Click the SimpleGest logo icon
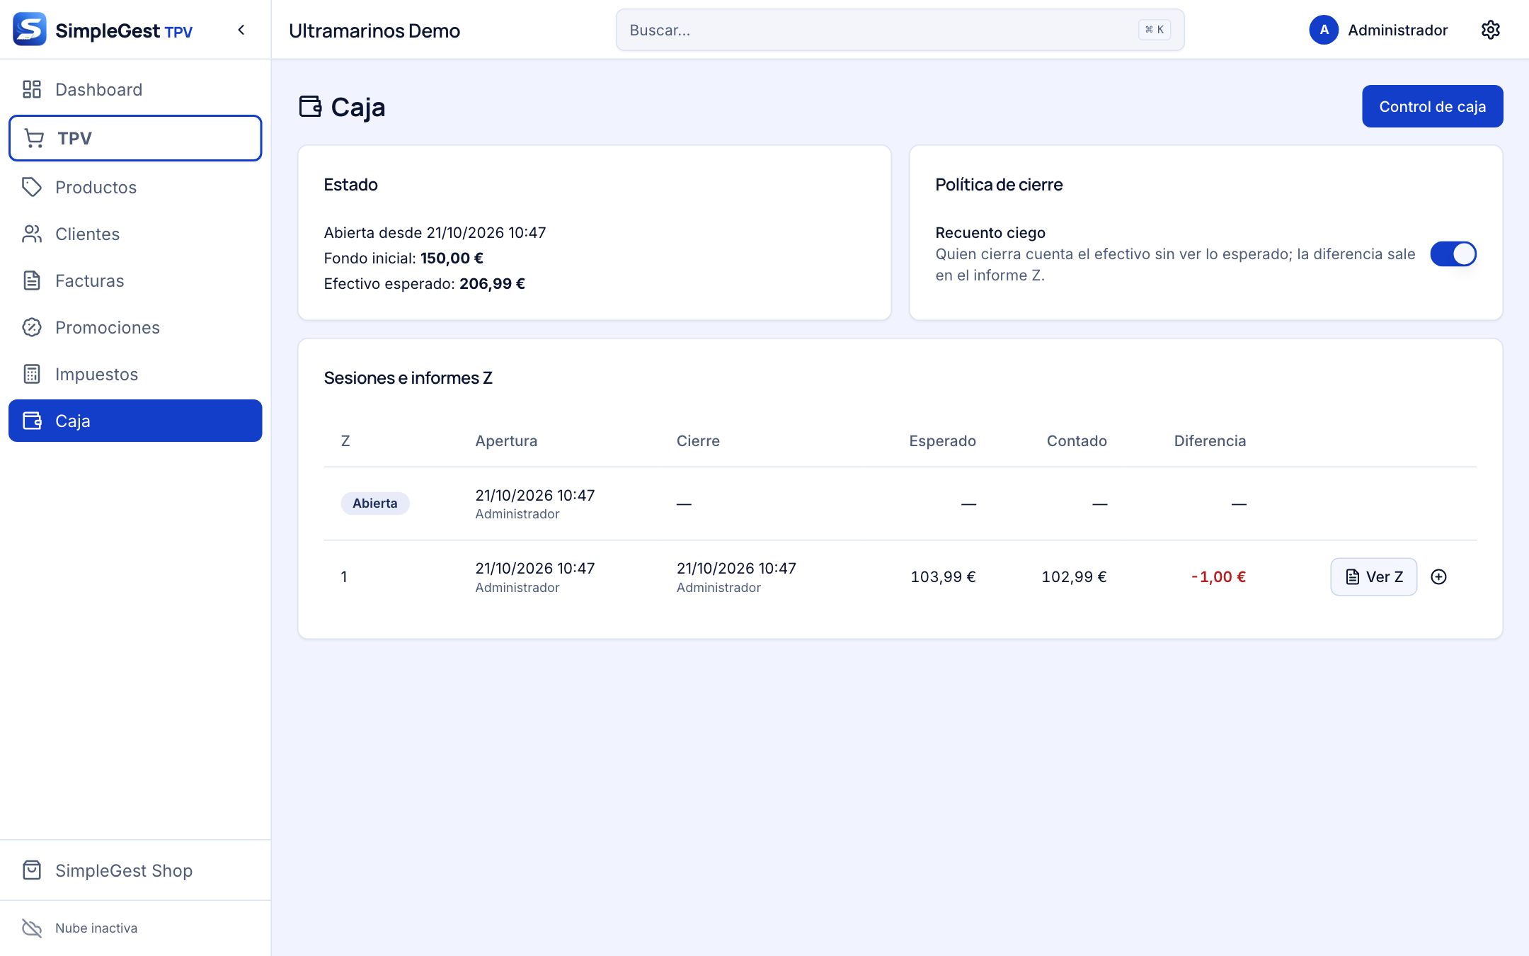The width and height of the screenshot is (1529, 956). coord(30,29)
